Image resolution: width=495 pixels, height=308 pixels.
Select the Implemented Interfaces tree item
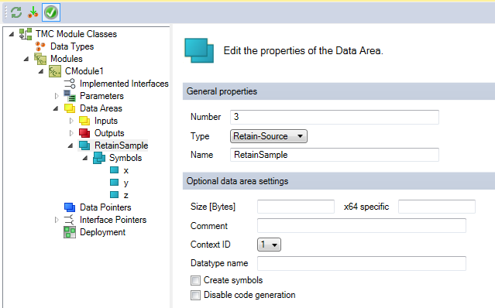pos(124,84)
